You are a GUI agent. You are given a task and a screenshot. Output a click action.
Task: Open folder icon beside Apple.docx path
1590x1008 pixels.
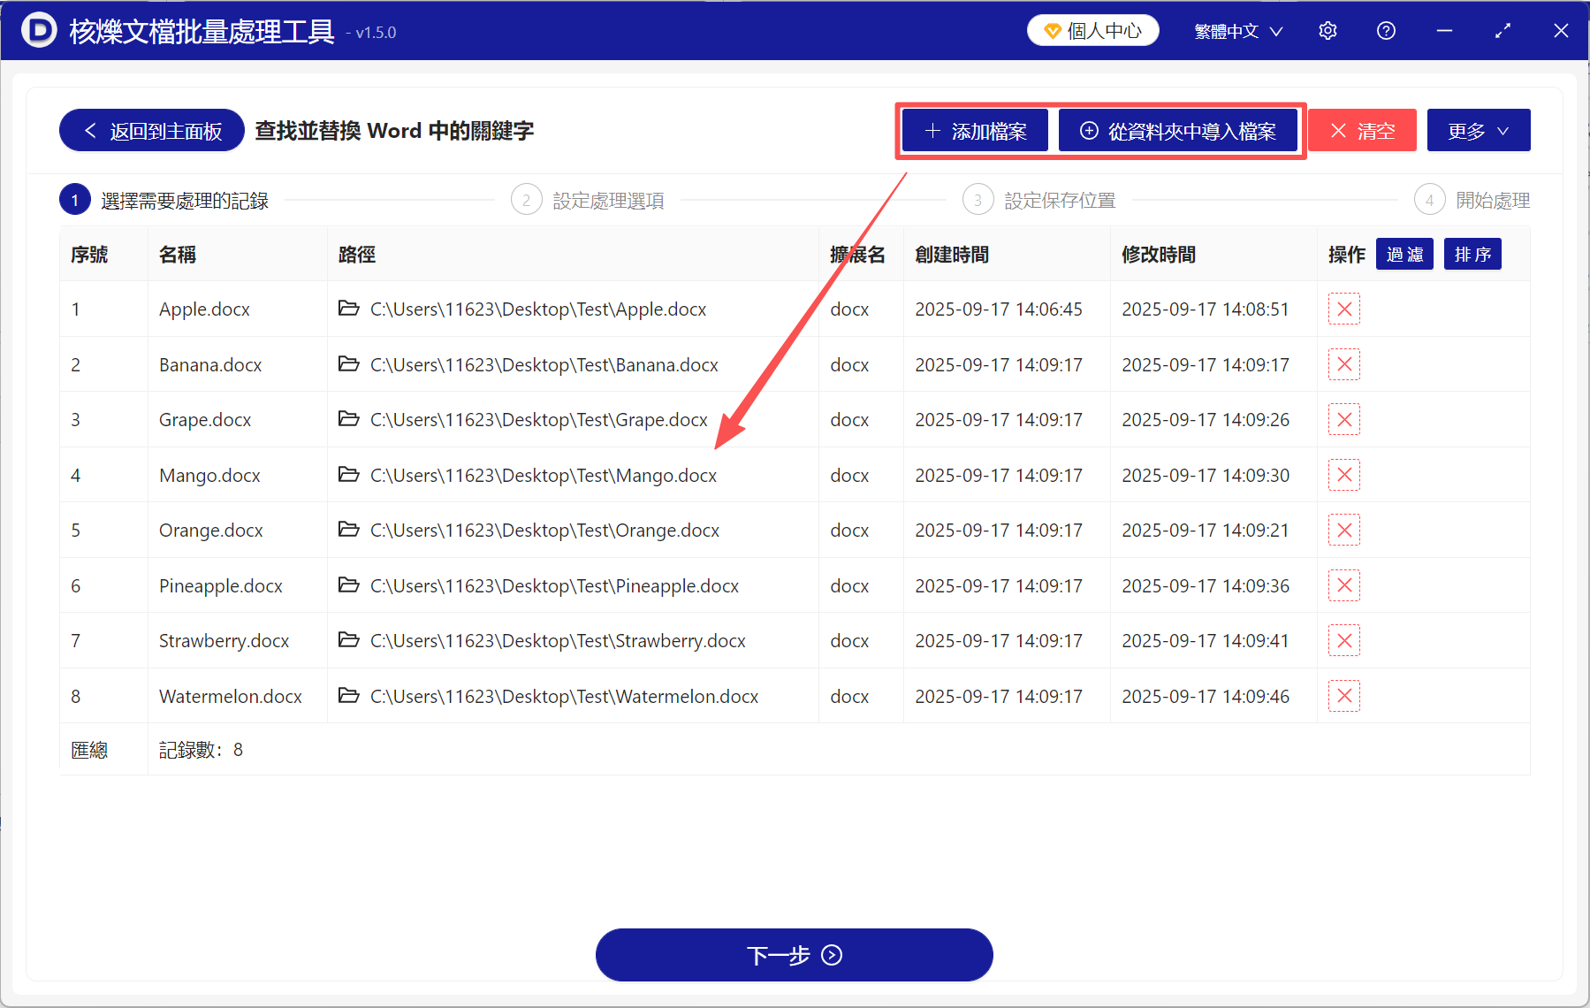click(348, 309)
